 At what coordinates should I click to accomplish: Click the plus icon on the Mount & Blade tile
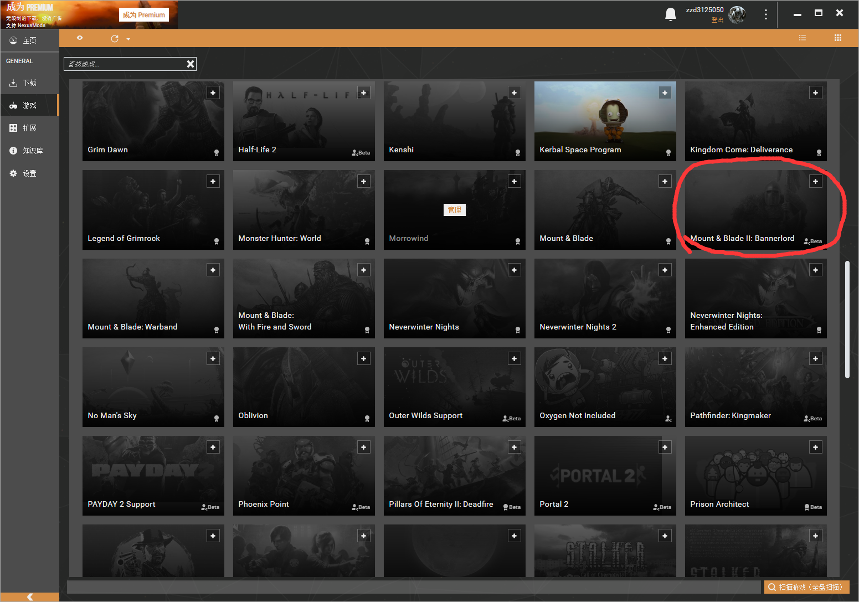pos(665,182)
